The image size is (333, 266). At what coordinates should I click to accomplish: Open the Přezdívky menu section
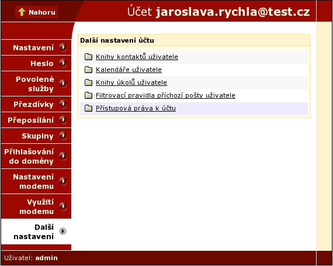pos(36,104)
